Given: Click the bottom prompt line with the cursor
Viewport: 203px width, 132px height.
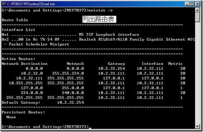Looking at the screenshot, I should pyautogui.click(x=46, y=127).
